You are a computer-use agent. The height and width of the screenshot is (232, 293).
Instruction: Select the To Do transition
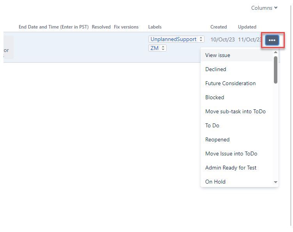coord(236,125)
